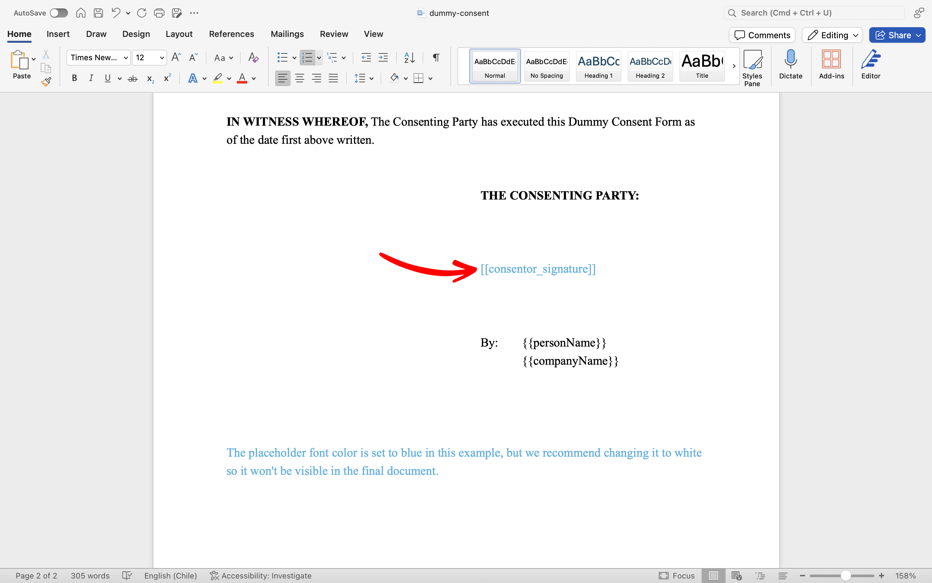This screenshot has height=583, width=932.
Task: Open the Editing mode dropdown
Action: click(832, 35)
